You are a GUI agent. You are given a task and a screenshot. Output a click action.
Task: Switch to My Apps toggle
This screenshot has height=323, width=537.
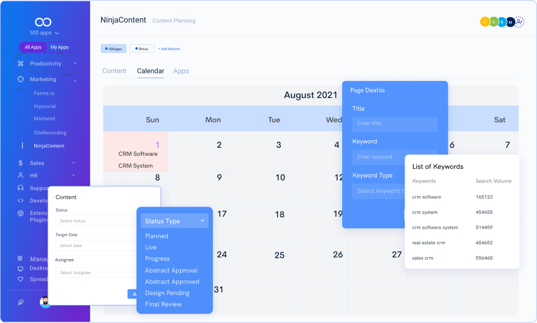point(59,47)
